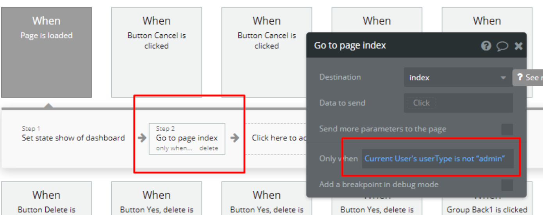Click arrow between Step 1 and Step 2
Viewport: 543px width, 215px height.
pos(142,138)
